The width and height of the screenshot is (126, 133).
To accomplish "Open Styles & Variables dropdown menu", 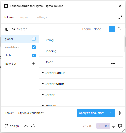I will click(31, 113).
